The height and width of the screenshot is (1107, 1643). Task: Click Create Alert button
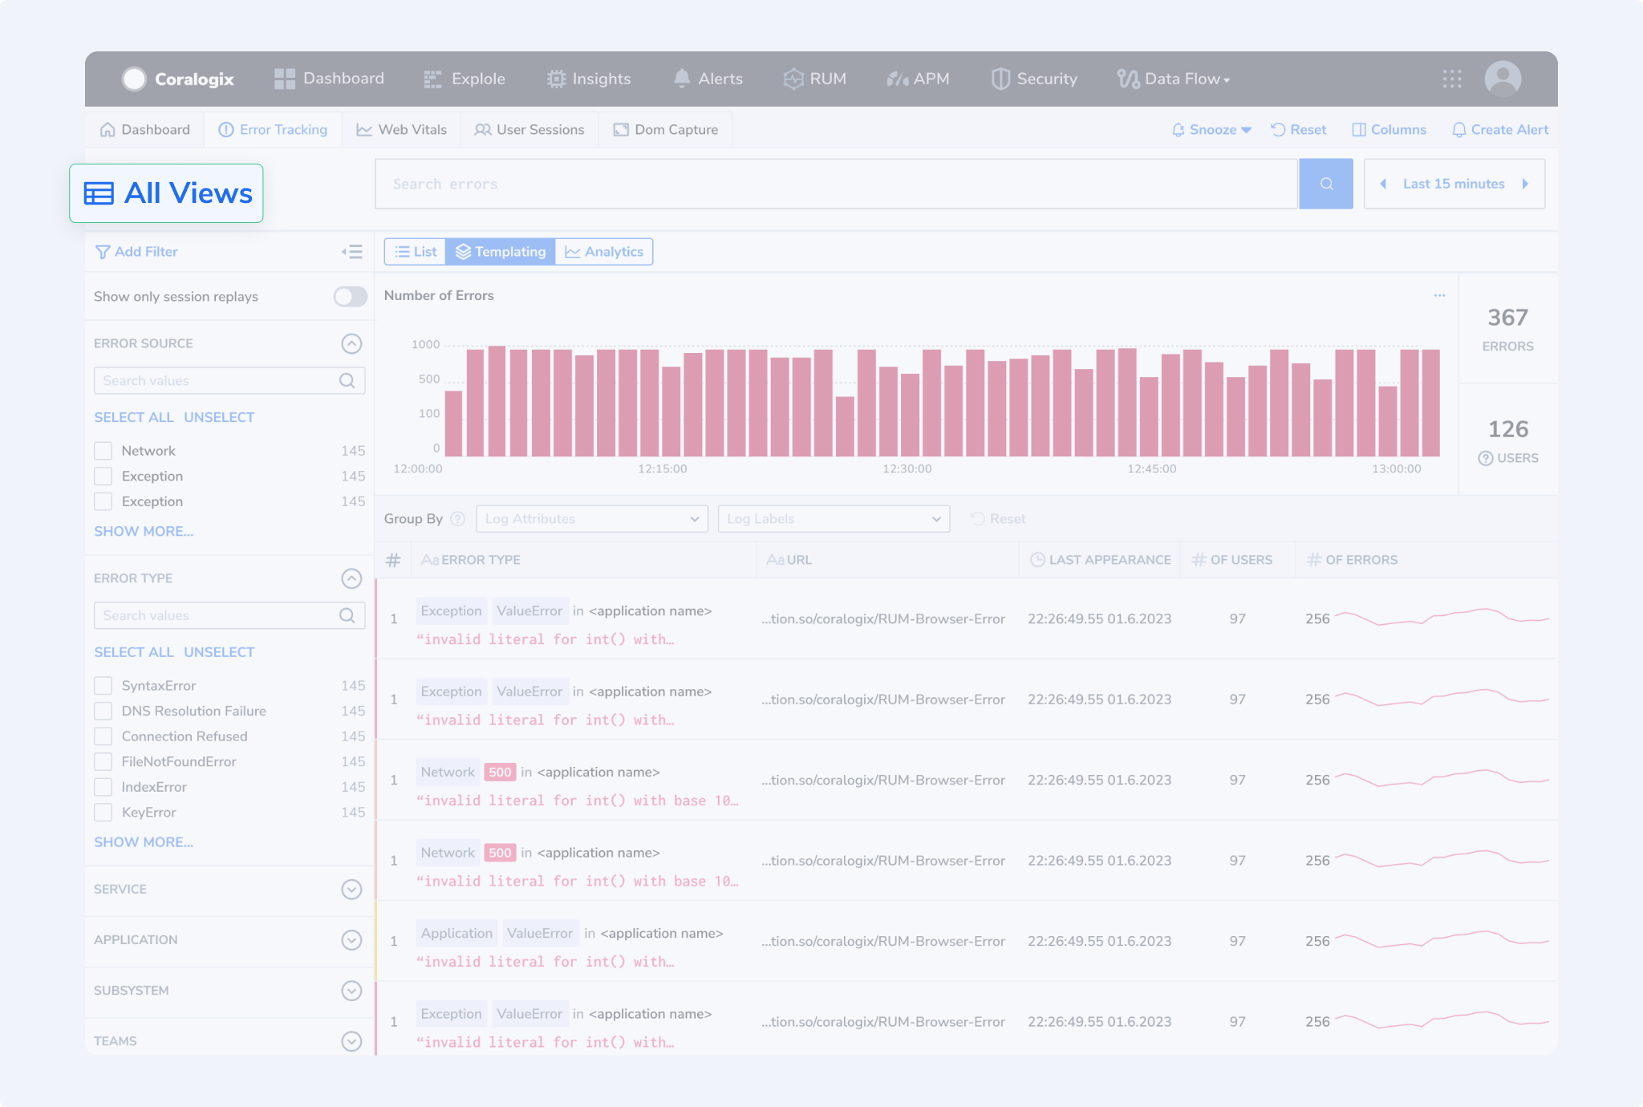tap(1500, 129)
